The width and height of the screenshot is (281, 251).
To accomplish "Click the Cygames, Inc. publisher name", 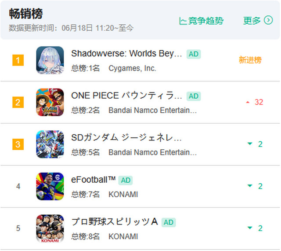I will (x=132, y=68).
